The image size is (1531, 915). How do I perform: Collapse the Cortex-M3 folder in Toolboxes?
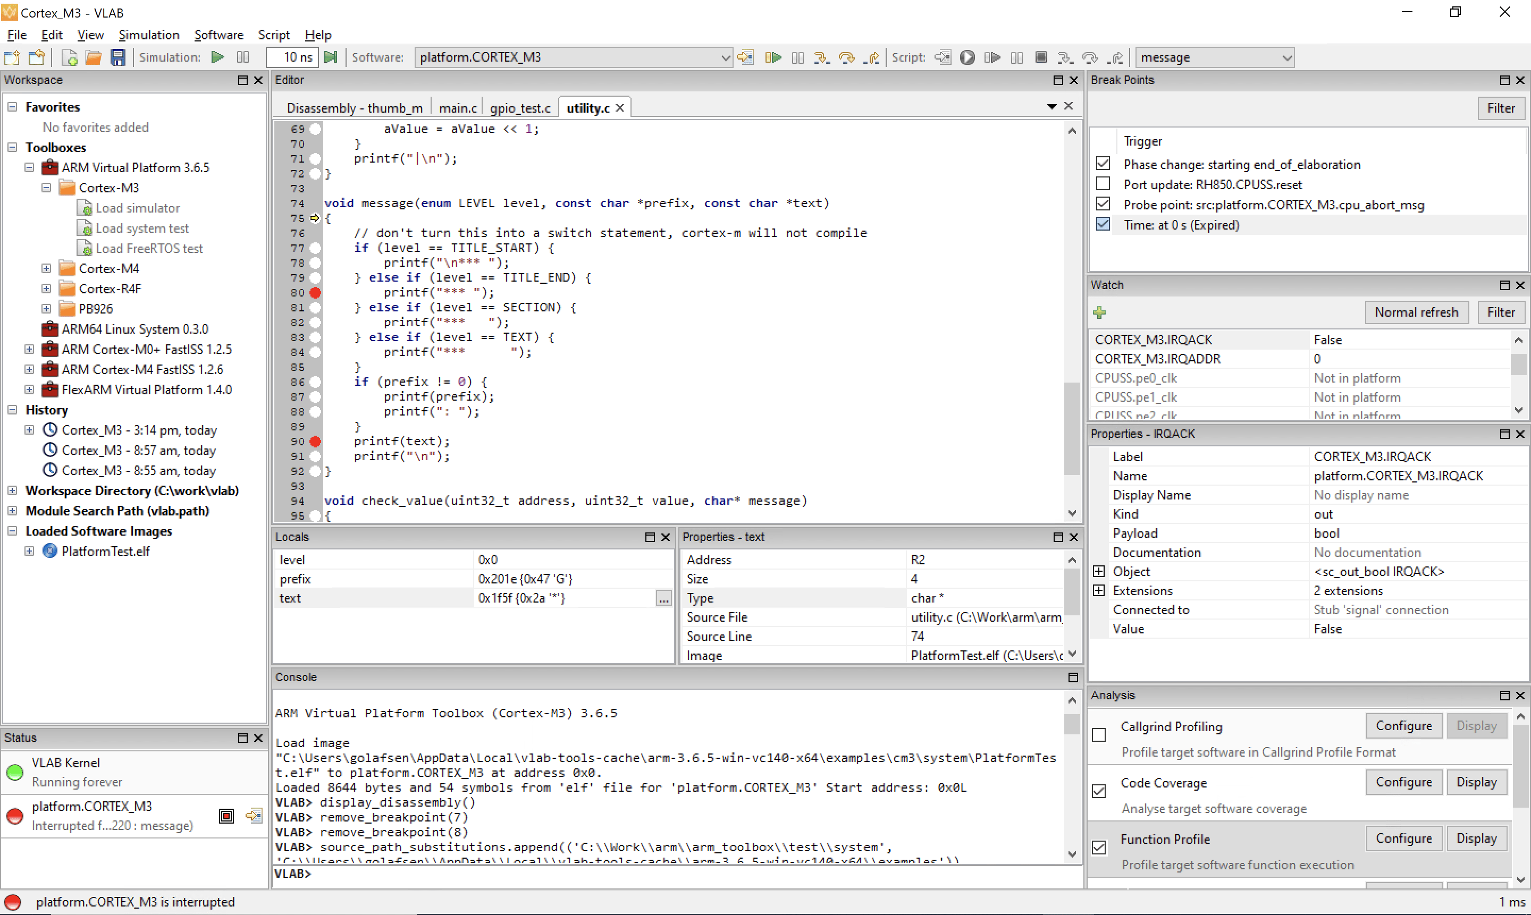46,188
